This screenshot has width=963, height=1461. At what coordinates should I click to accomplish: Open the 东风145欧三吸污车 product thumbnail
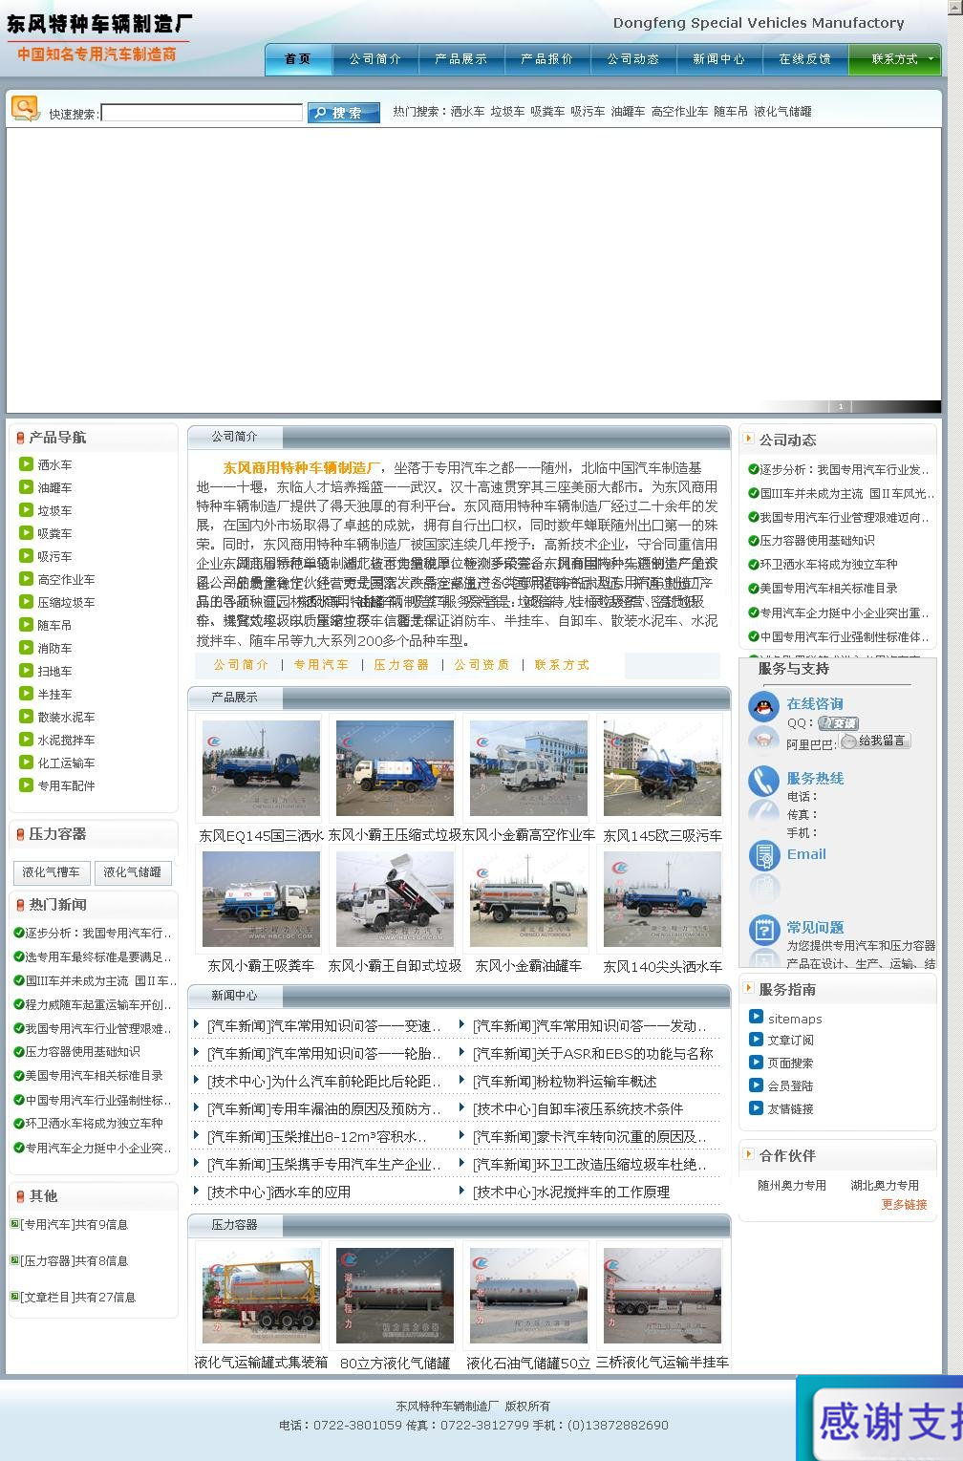pyautogui.click(x=662, y=768)
